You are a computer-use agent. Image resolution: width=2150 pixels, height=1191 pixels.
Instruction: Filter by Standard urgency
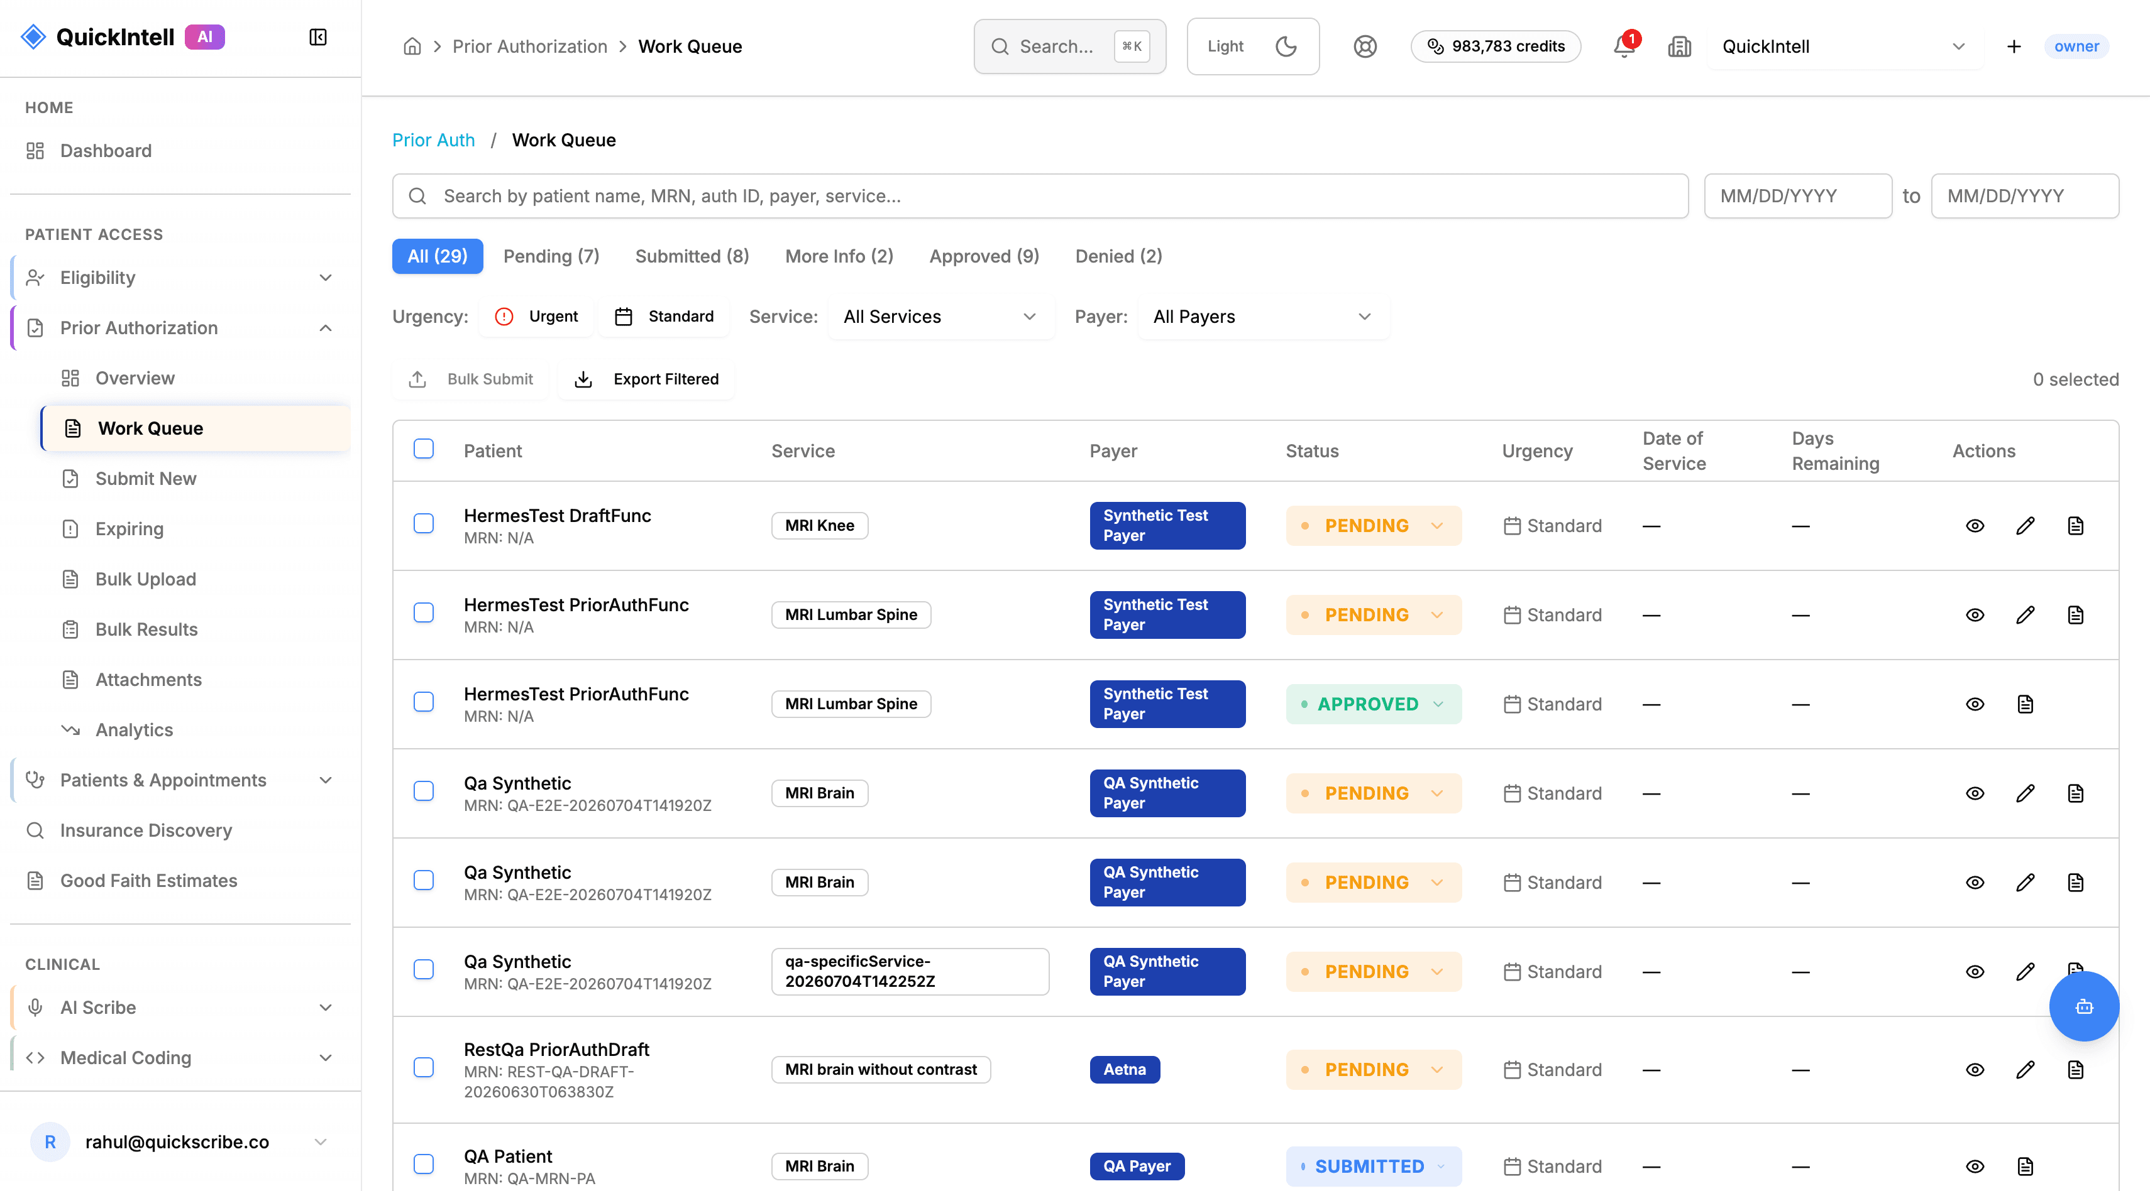tap(664, 317)
